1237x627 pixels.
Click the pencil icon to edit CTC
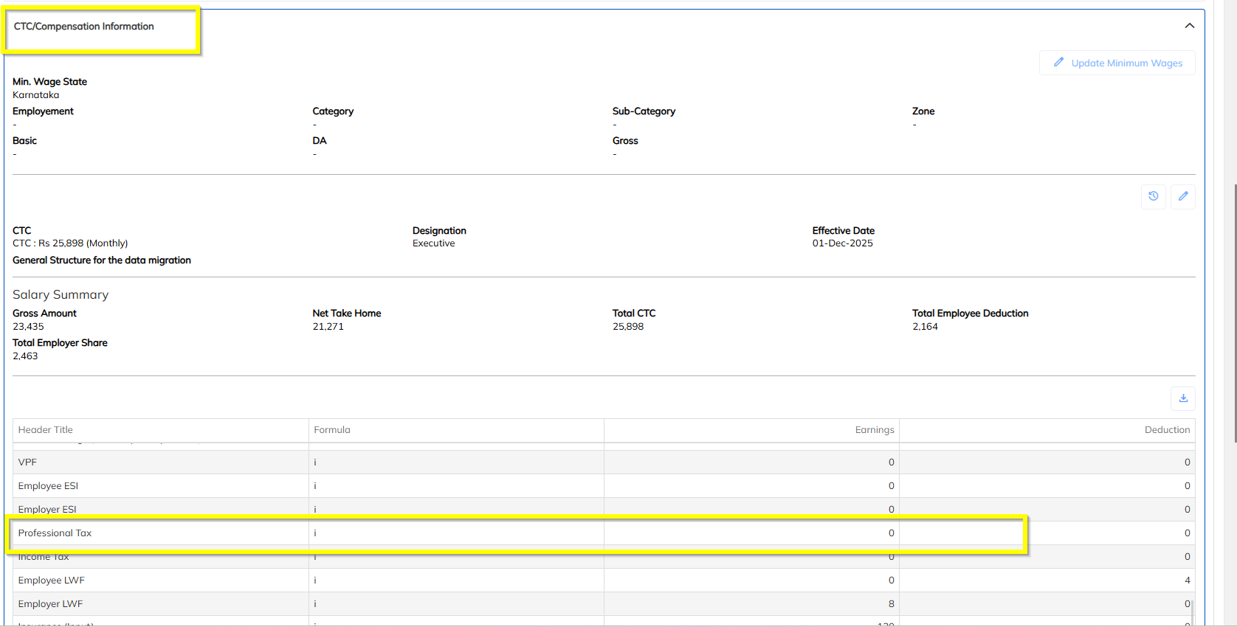(x=1183, y=196)
